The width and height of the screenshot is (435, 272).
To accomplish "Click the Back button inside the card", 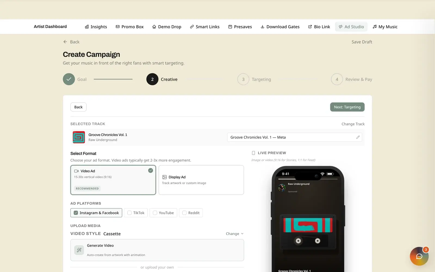I will pyautogui.click(x=78, y=107).
